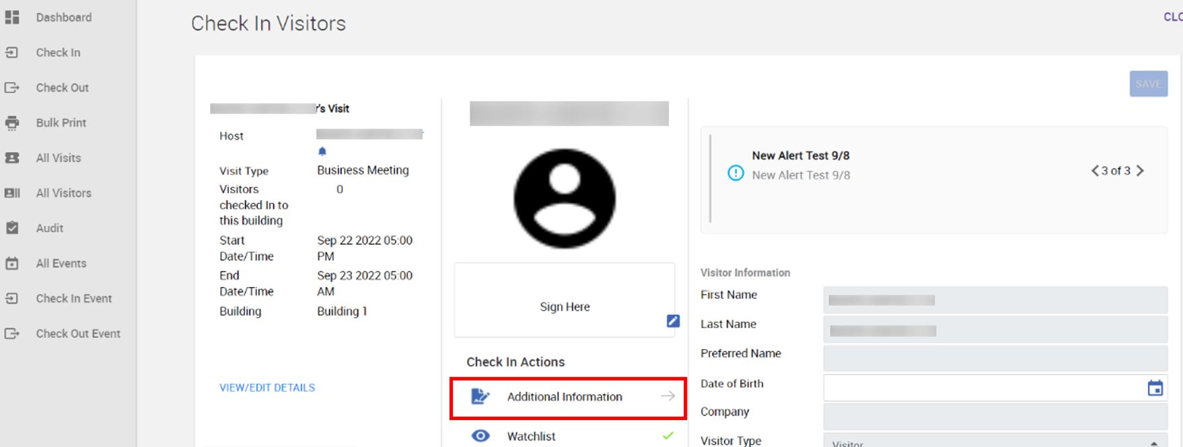Screen dimensions: 1183x447
Task: Click the host notification bell icon
Action: (322, 151)
